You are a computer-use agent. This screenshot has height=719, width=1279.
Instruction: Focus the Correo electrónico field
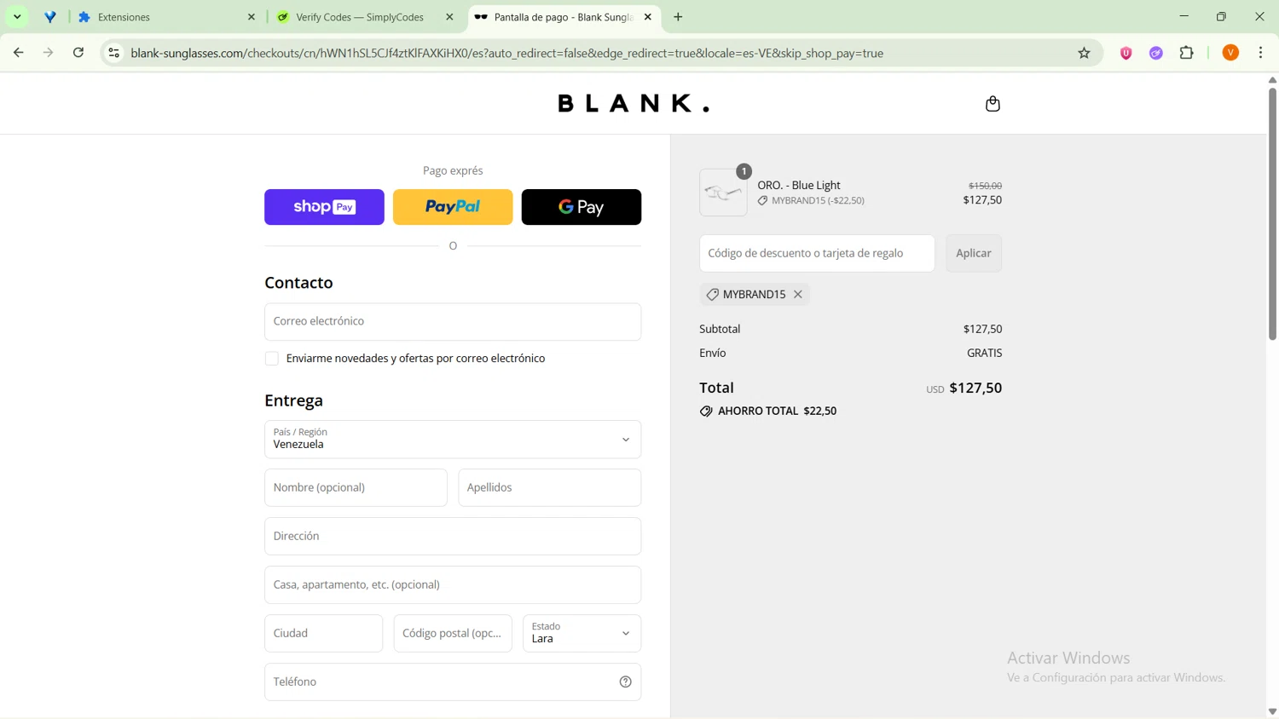tap(453, 322)
